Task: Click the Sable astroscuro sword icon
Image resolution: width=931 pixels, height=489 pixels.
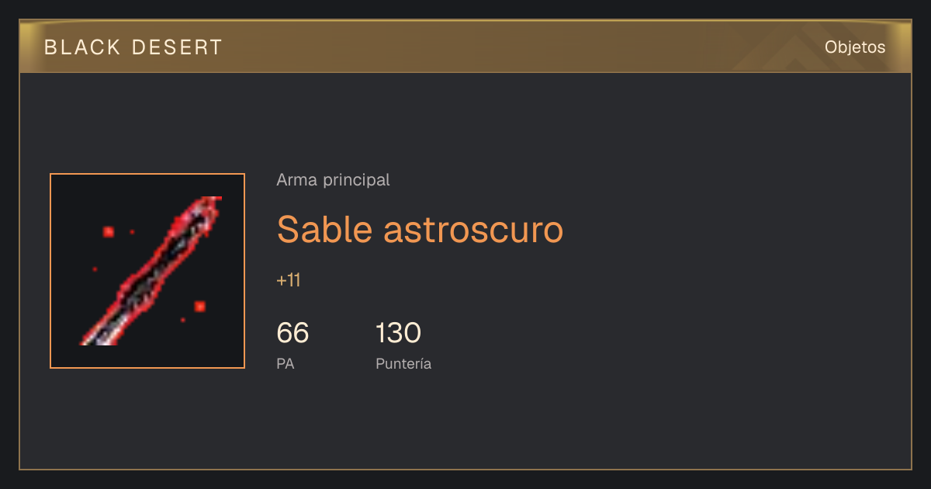Action: click(x=147, y=271)
